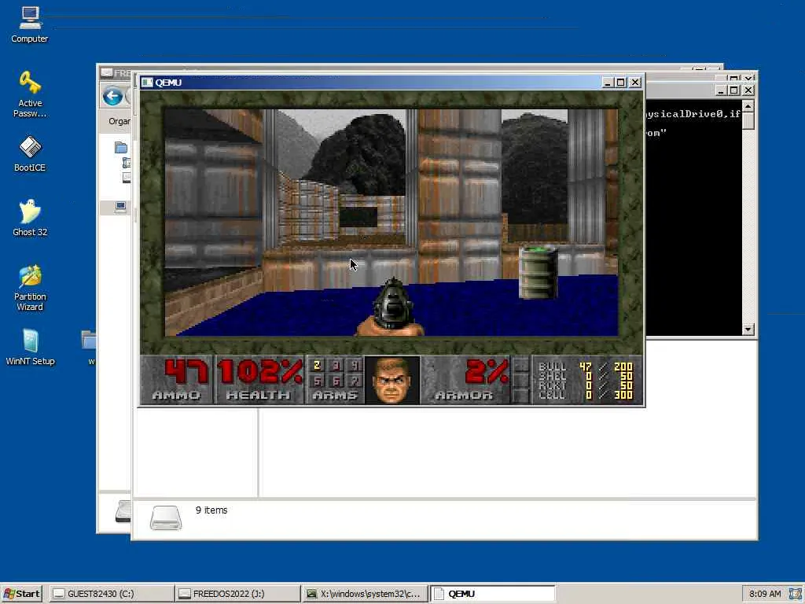Launch Active Password Changer desktop icon

tap(30, 94)
